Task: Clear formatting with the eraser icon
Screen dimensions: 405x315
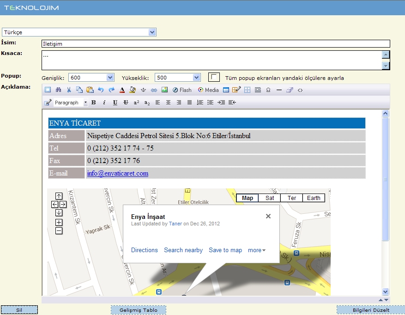Action: (290, 90)
